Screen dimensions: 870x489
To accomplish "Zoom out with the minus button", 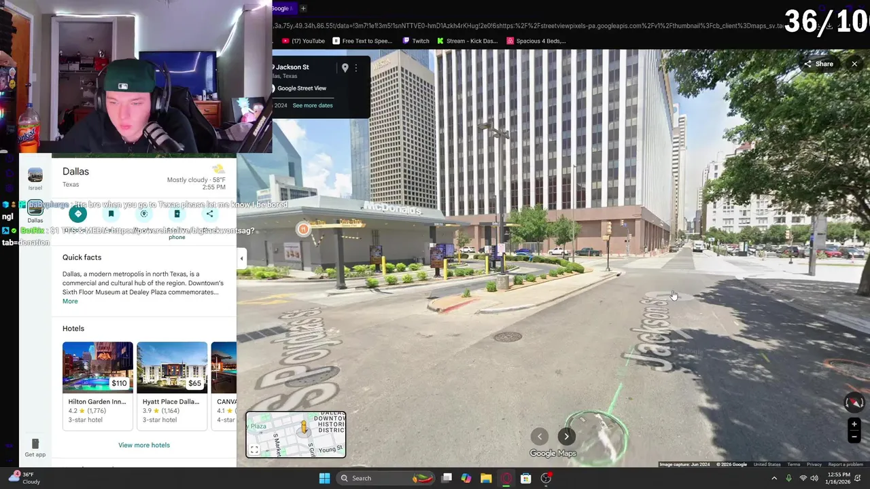I will pos(854,437).
